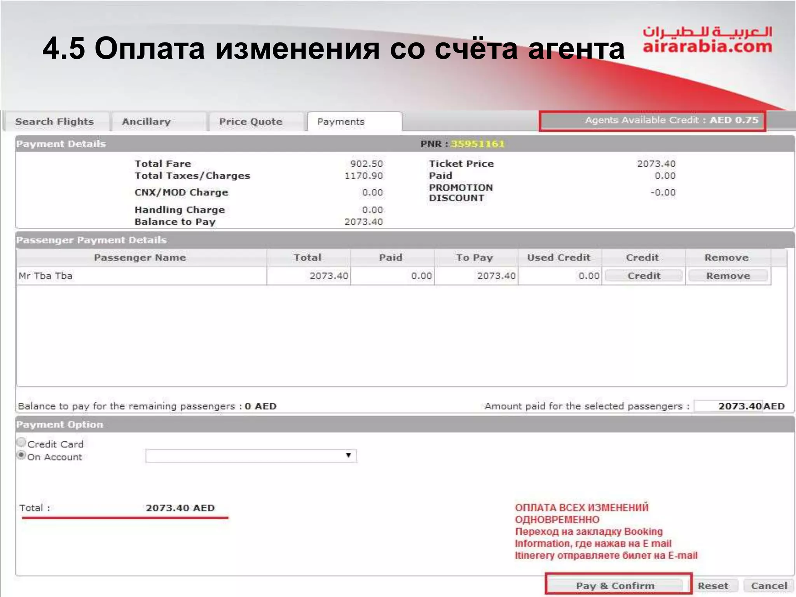Click the Credit button for Mr Tba Tba
This screenshot has height=597, width=796.
coord(644,276)
